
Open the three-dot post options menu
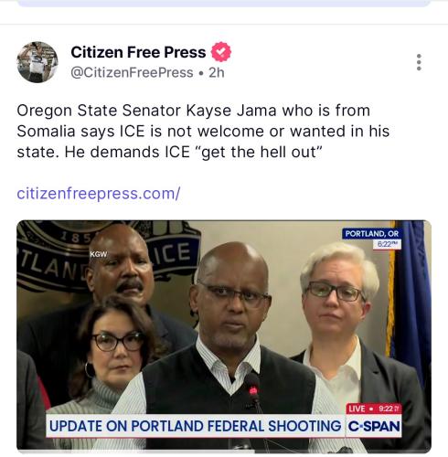419,62
